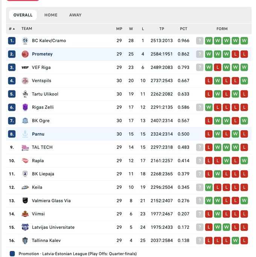
Task: Sort table by rank column header
Action: [x=12, y=29]
